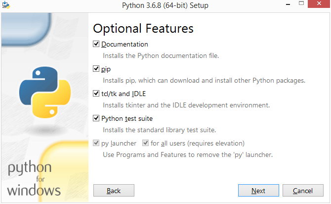Uncheck the Python test suite checkbox
331x204 pixels.
[96, 118]
